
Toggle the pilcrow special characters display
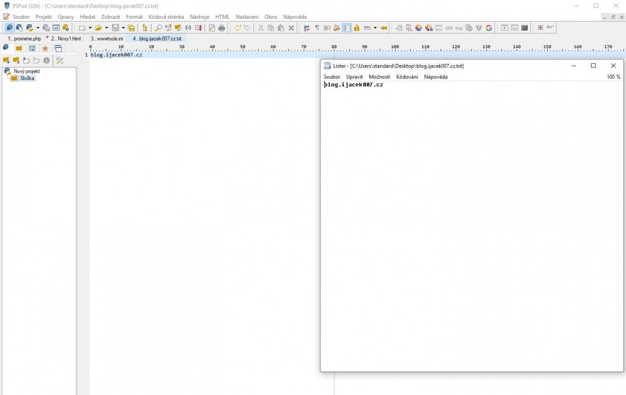pyautogui.click(x=317, y=28)
